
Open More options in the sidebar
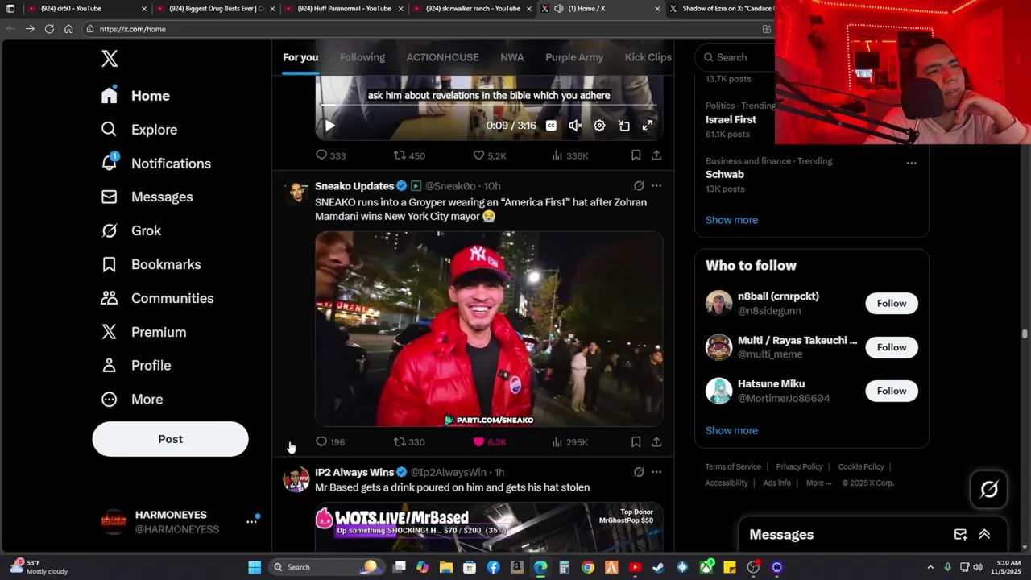coord(131,399)
